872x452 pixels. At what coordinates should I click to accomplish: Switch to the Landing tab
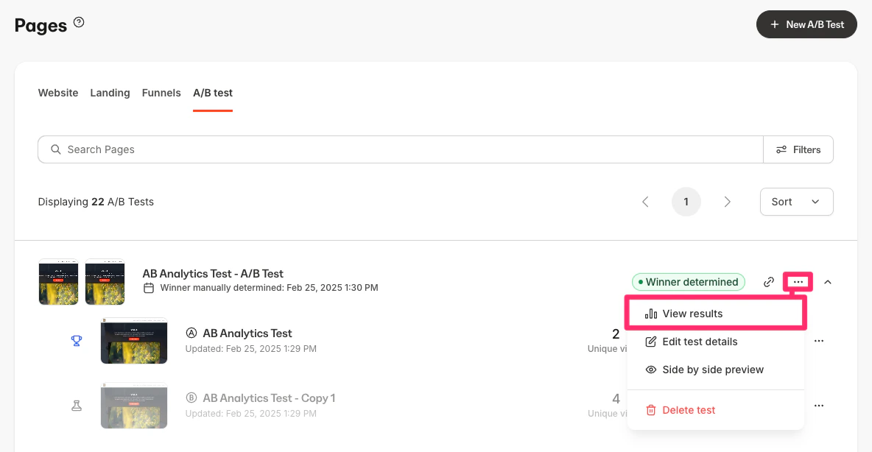pyautogui.click(x=110, y=93)
